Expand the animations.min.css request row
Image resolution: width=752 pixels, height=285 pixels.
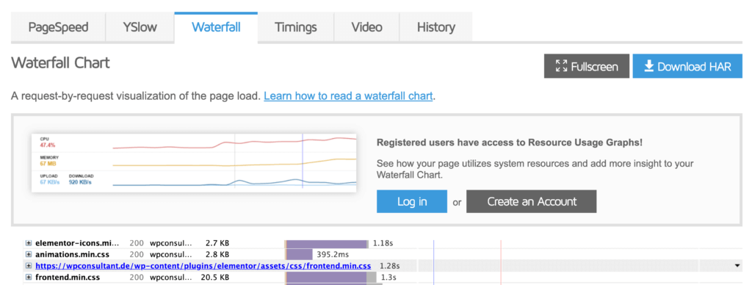tap(29, 254)
